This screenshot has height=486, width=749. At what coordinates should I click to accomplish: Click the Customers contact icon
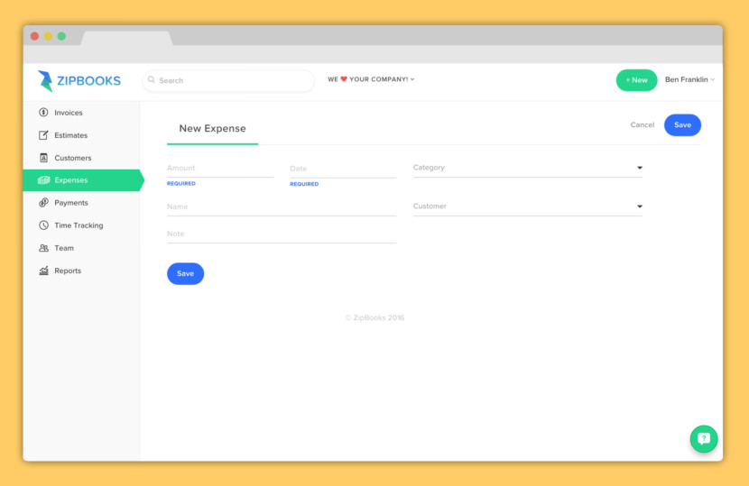[x=43, y=158]
